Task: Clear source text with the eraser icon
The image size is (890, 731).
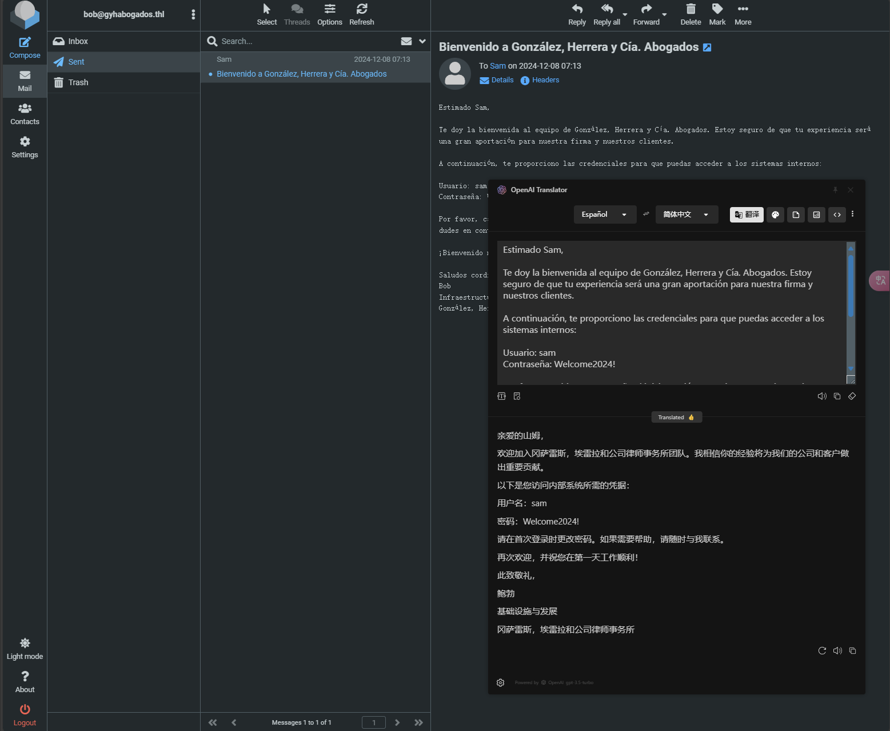Action: pyautogui.click(x=852, y=396)
